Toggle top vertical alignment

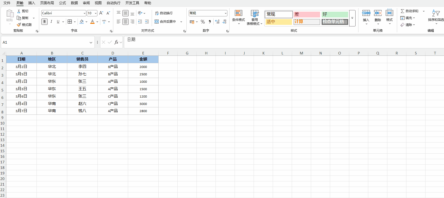119,13
